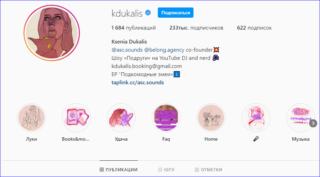The image size is (320, 177).
Task: Show more highlights with right arrow
Action: coord(313,123)
